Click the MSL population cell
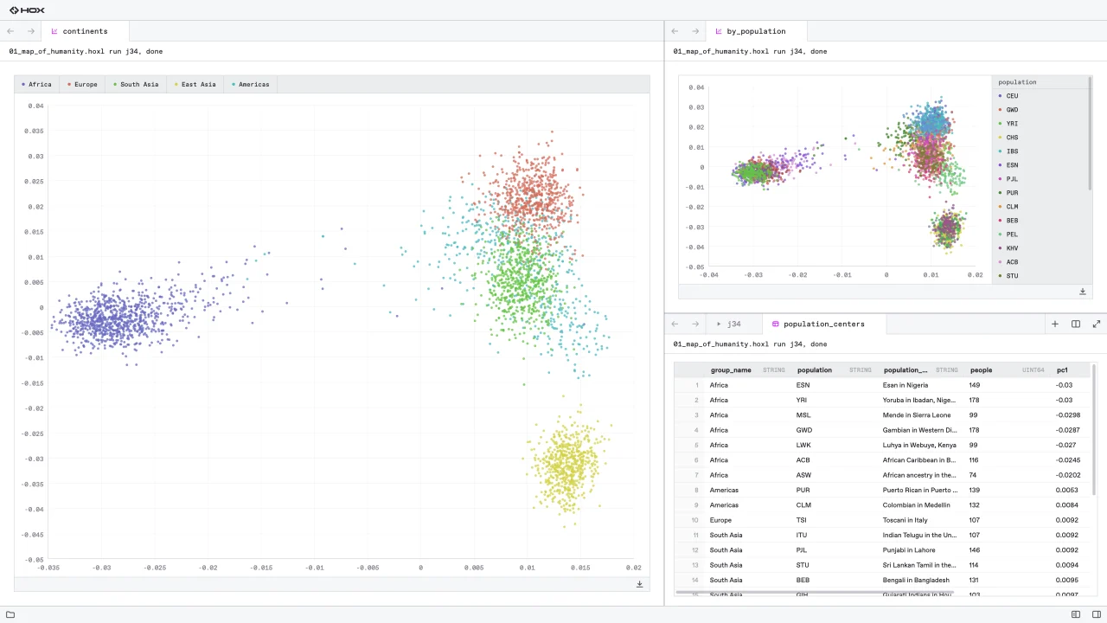This screenshot has width=1107, height=623. tap(835, 415)
